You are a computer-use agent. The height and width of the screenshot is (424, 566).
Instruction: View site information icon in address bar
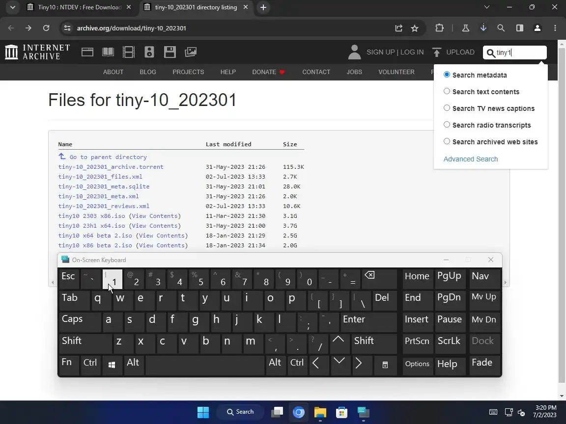point(67,28)
